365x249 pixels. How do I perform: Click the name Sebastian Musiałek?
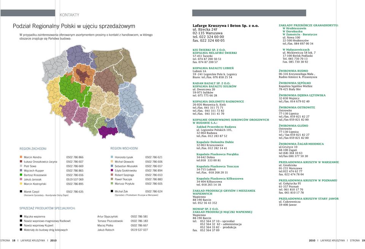pos(126,166)
